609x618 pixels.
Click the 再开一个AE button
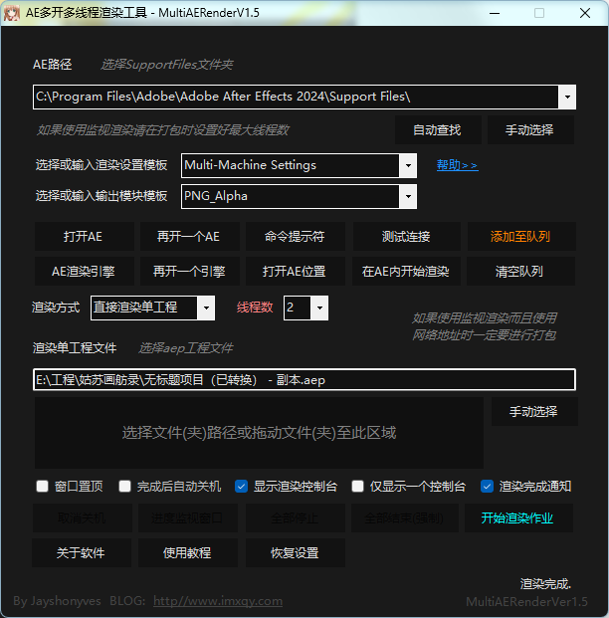click(x=190, y=237)
